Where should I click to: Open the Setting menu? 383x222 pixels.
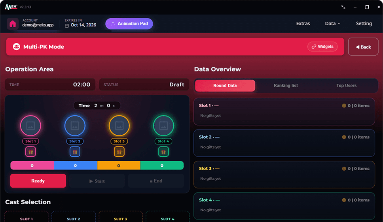tap(364, 24)
